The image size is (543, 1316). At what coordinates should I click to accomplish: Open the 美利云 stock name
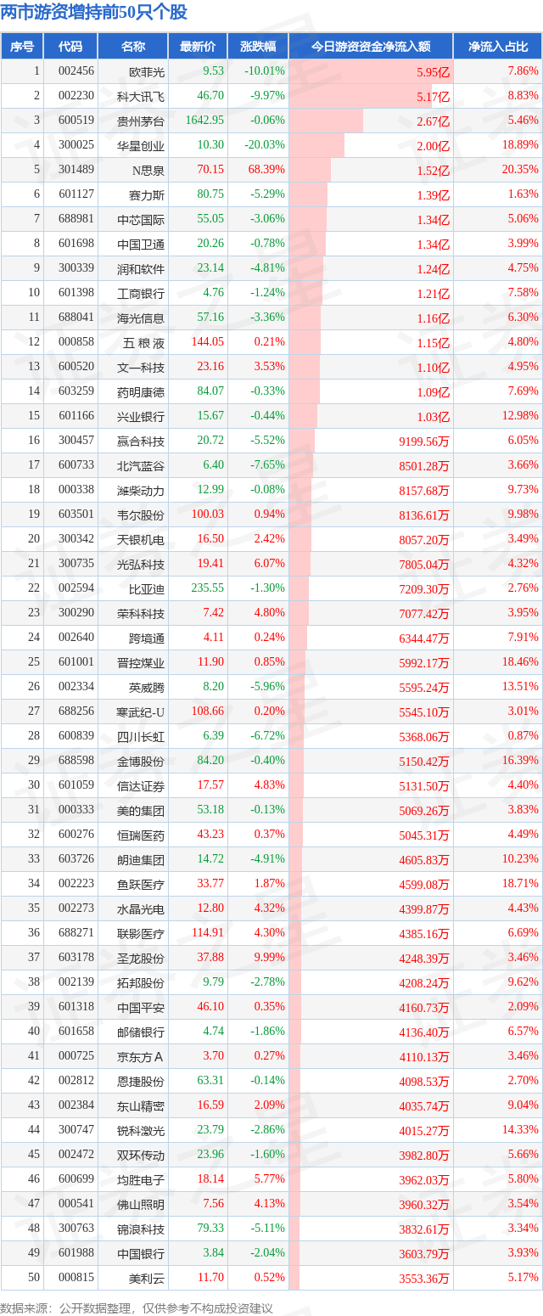[141, 1278]
